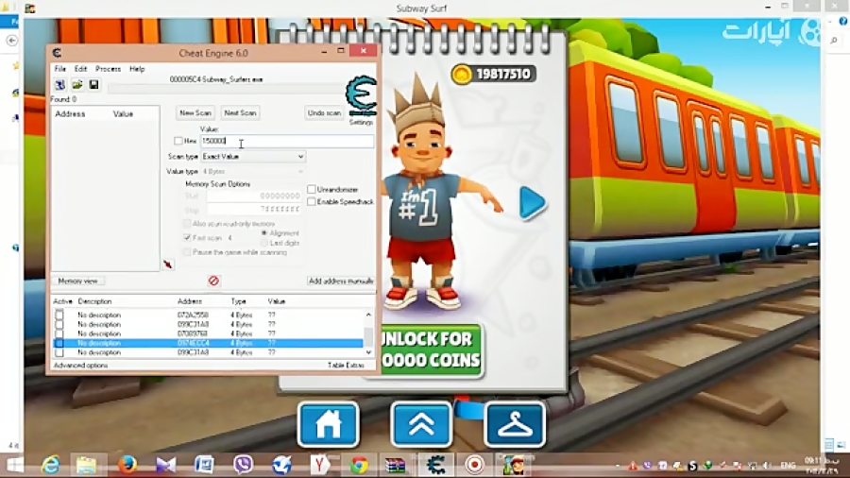Open the clothes hanger characters button
The height and width of the screenshot is (478, 850).
coord(515,425)
